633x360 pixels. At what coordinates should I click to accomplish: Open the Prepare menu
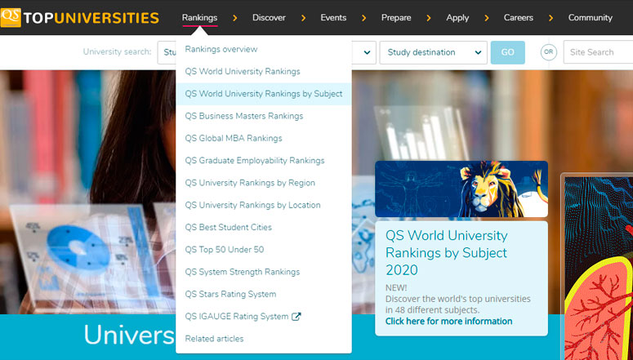396,18
